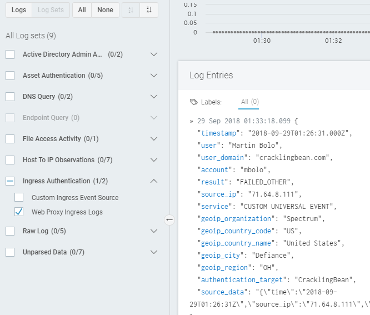Expand the log entry using the » marker
The width and height of the screenshot is (370, 315).
pos(192,121)
